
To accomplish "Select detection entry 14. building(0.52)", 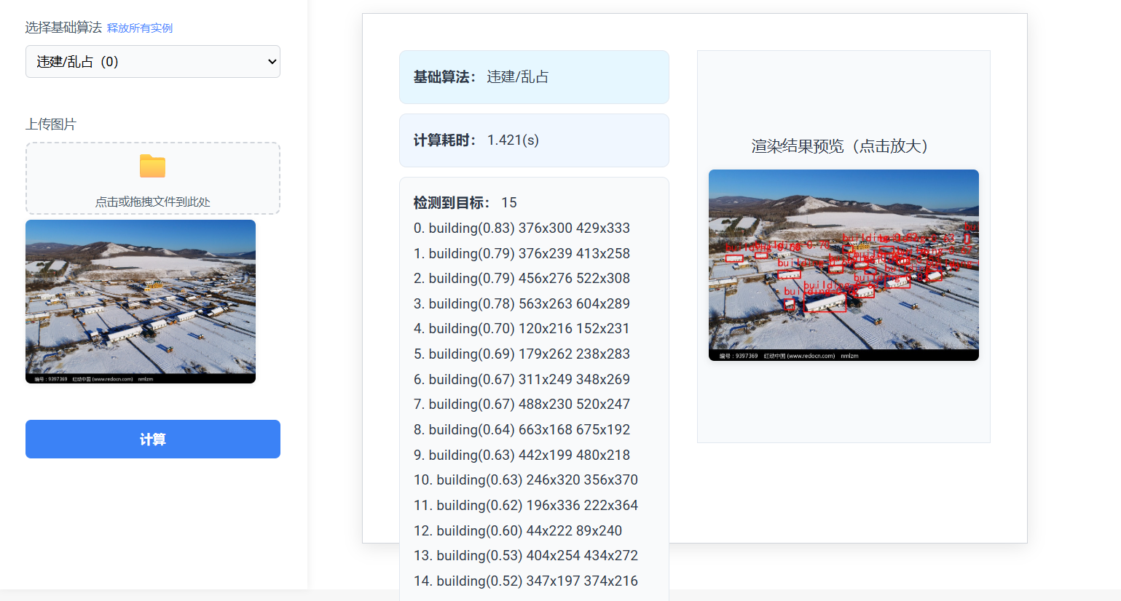I will [524, 581].
